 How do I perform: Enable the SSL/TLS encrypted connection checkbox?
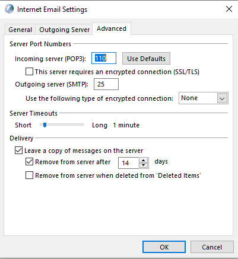click(29, 72)
